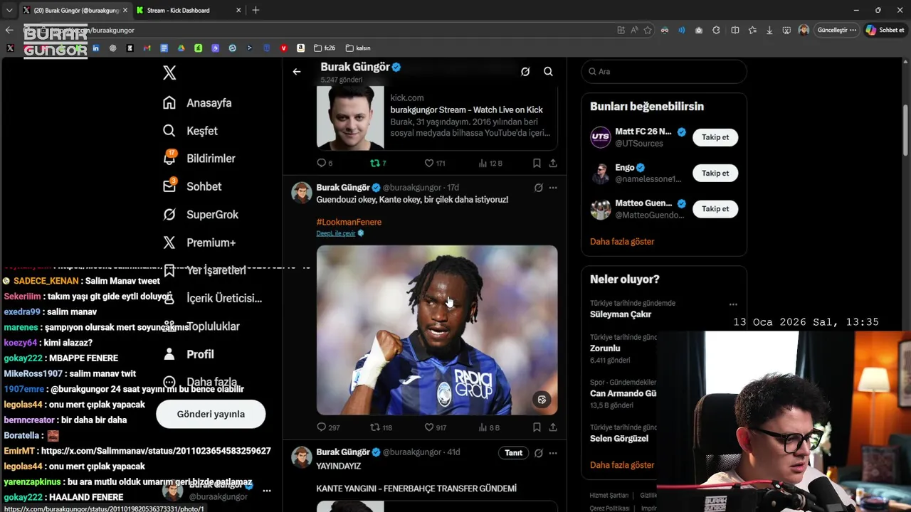Open Anasayfa home page
Viewport: 911px width, 512px height.
pos(197,102)
